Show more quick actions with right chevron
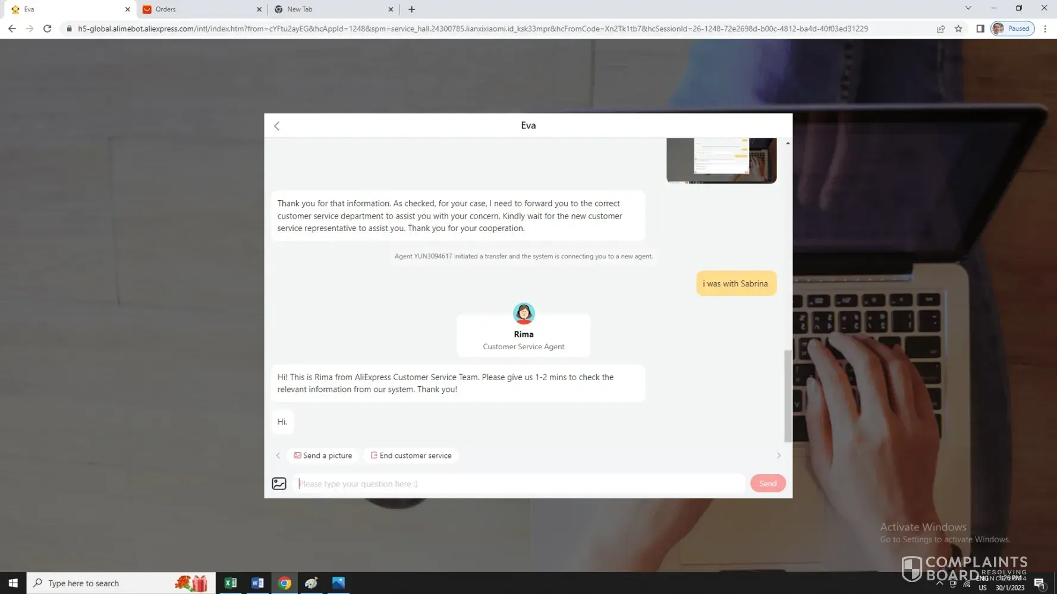 [x=779, y=456]
